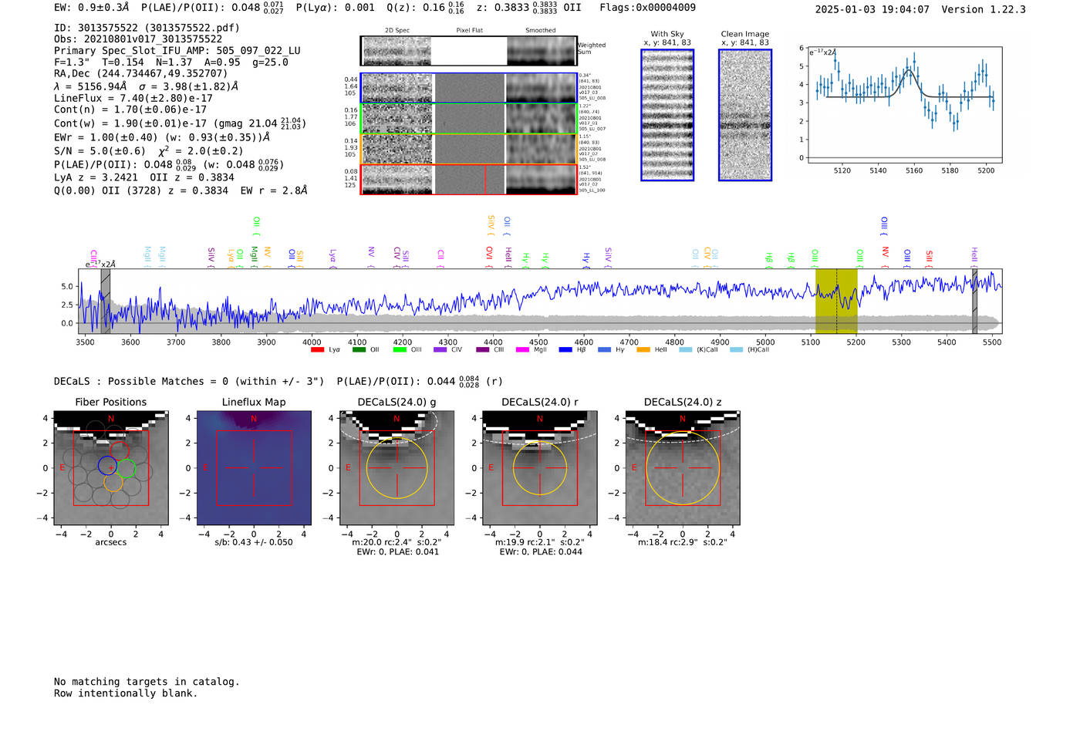Screen dimensions: 1080x735
Task: Click the No matching targets in catalog text
Action: tap(147, 682)
